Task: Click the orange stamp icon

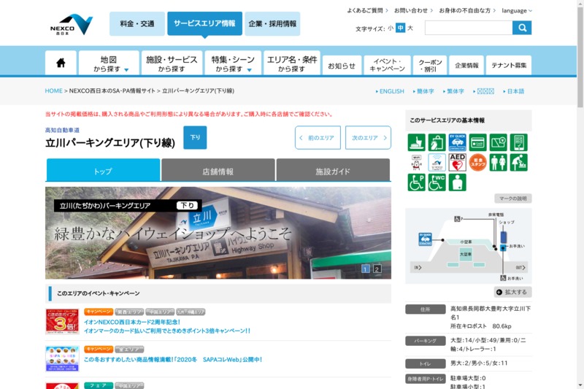Action: (478, 162)
